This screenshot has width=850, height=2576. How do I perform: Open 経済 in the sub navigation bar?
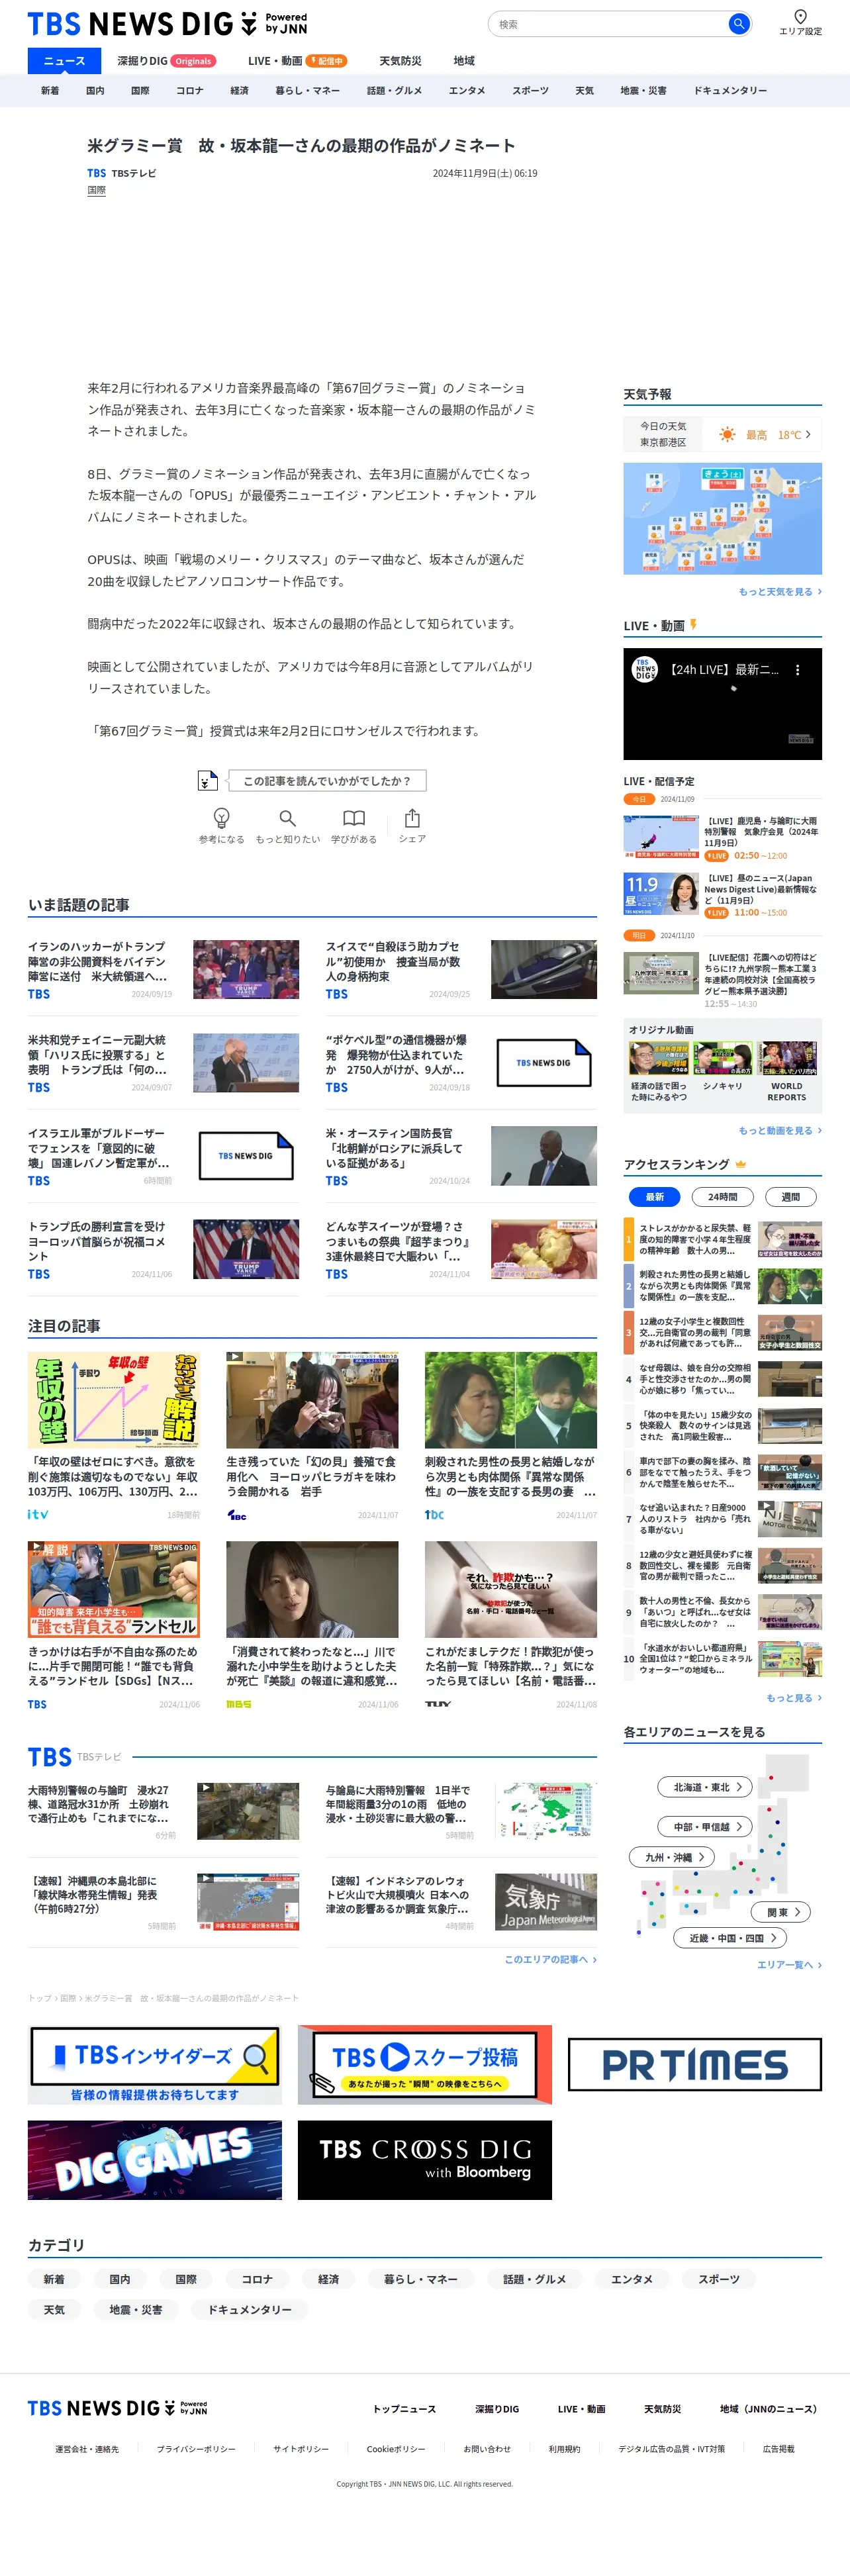239,91
